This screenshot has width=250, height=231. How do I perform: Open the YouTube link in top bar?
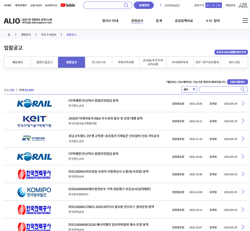[x=68, y=5]
